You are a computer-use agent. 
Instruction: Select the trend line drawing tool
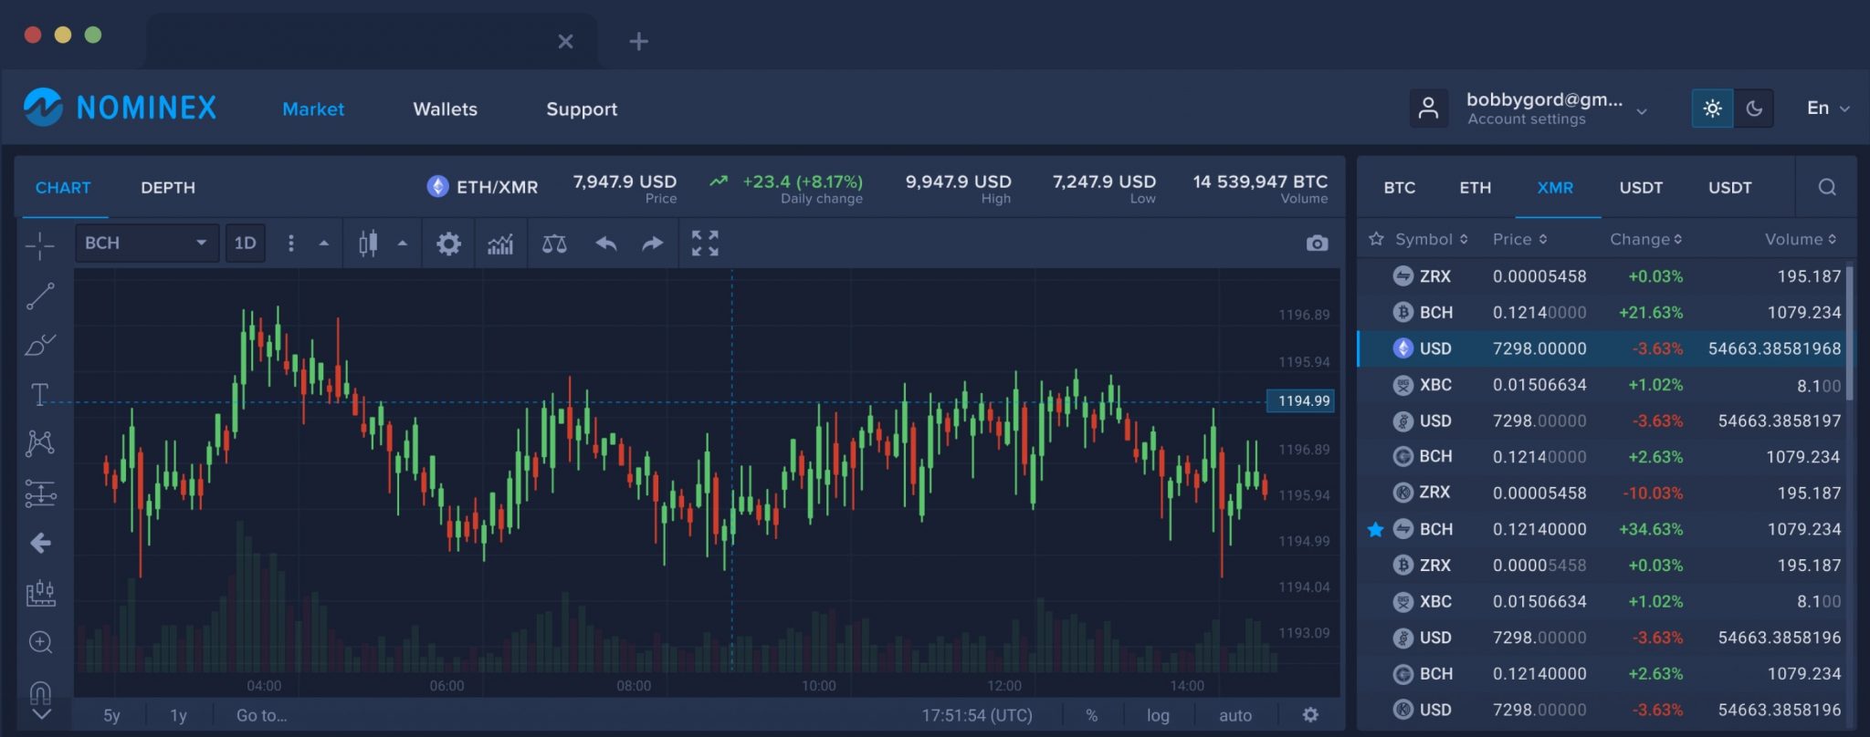(40, 296)
